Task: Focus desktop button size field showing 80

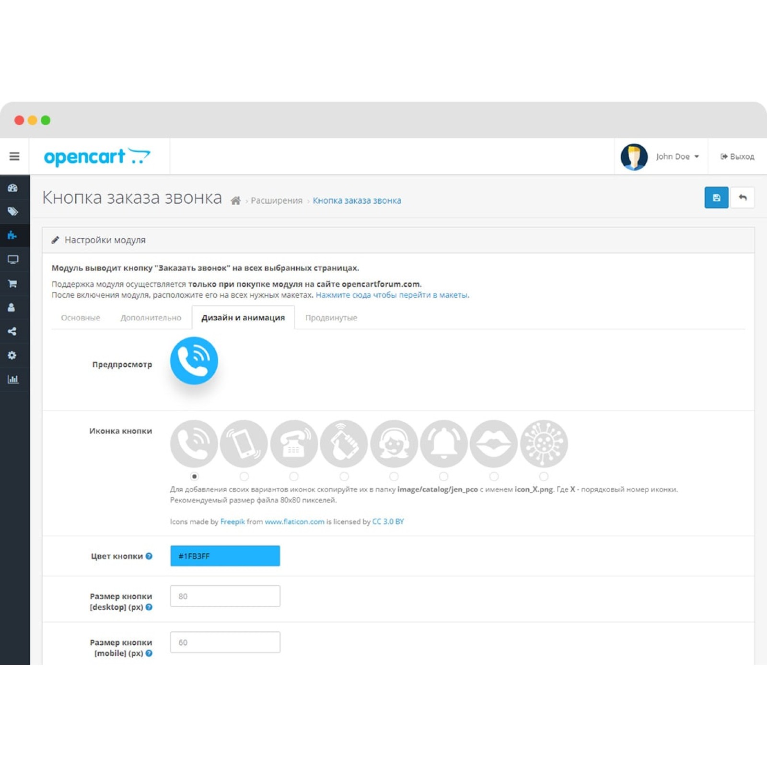Action: (x=225, y=596)
